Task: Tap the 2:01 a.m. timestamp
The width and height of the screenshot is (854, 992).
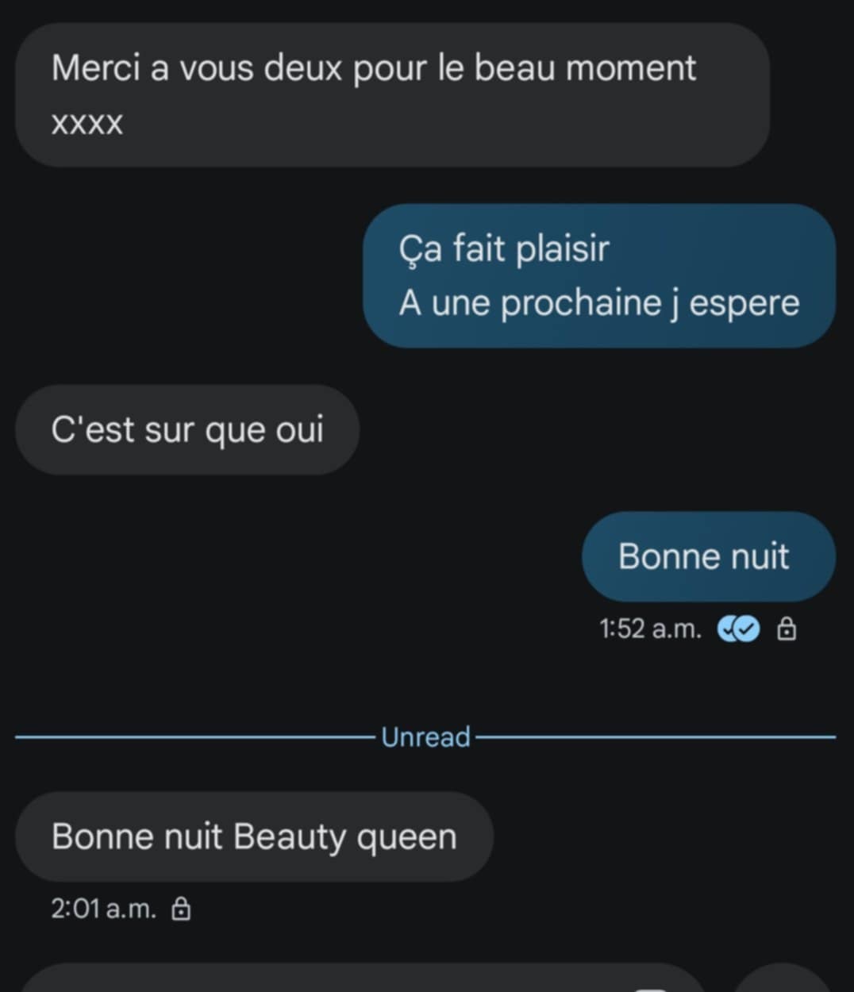Action: tap(103, 909)
